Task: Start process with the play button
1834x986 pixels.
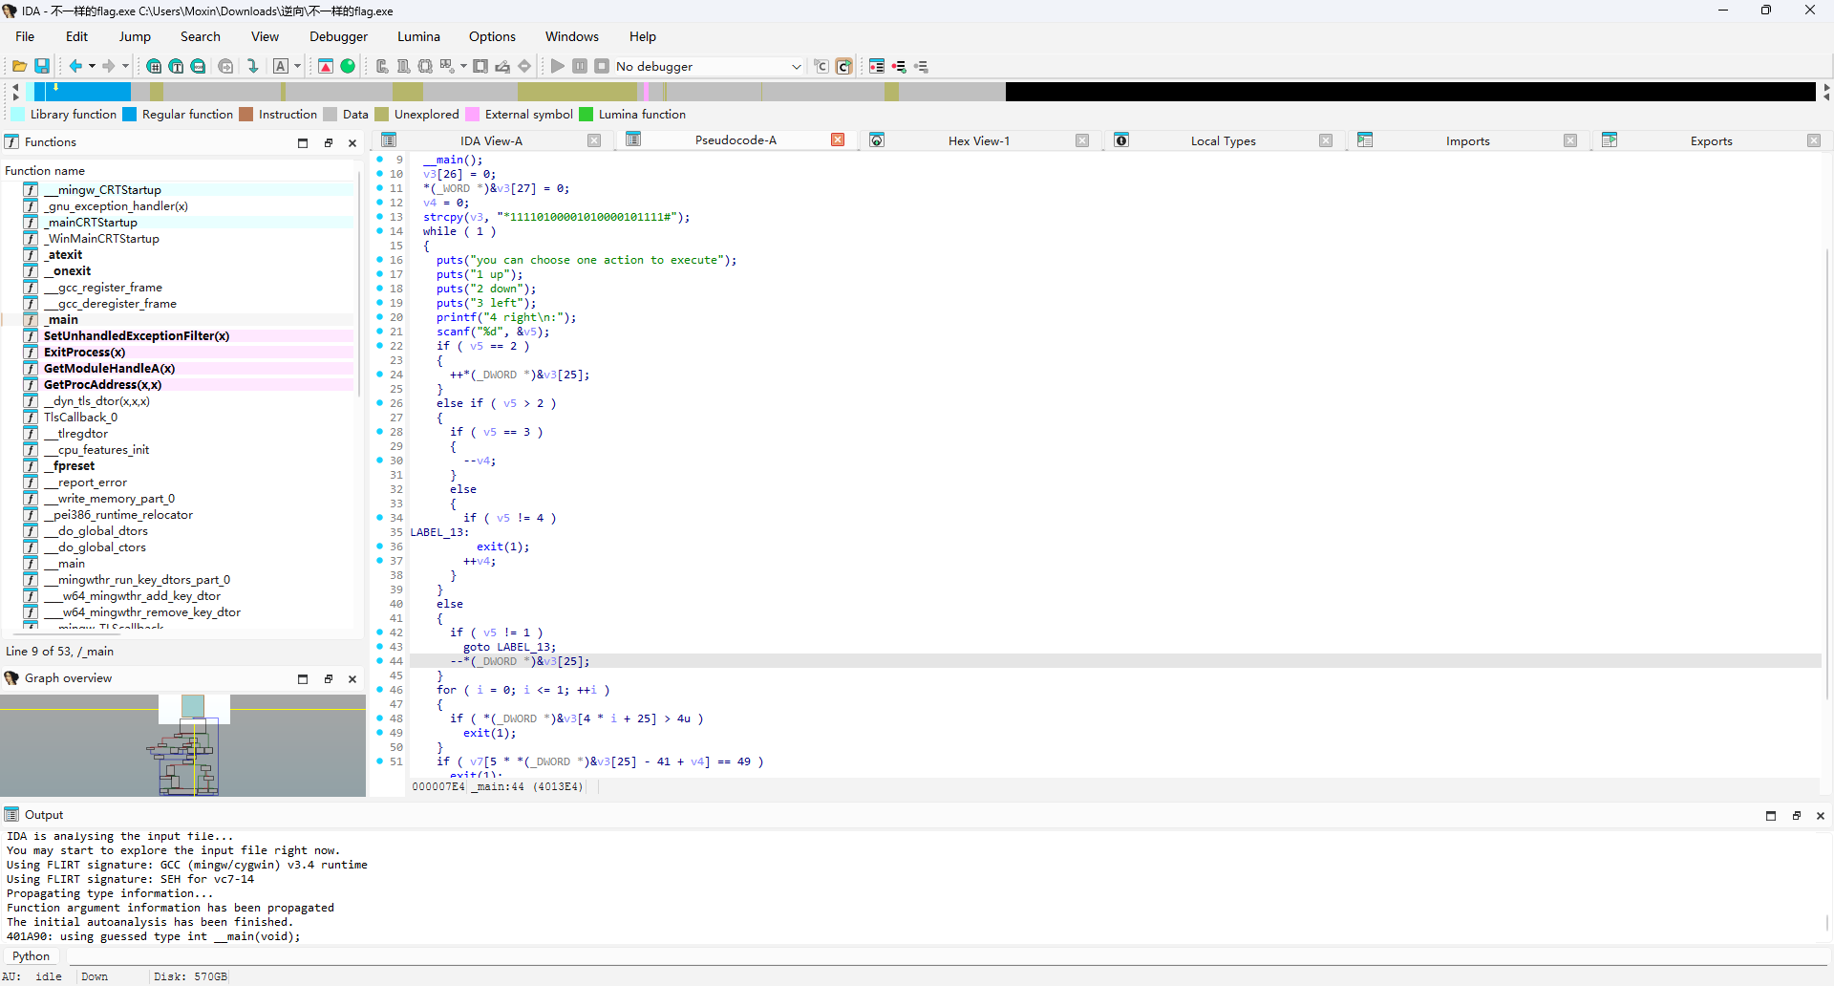Action: point(558,66)
